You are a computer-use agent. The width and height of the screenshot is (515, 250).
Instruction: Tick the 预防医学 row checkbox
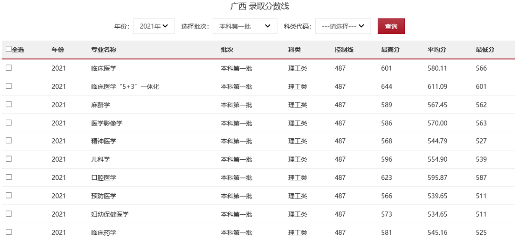[x=9, y=195]
